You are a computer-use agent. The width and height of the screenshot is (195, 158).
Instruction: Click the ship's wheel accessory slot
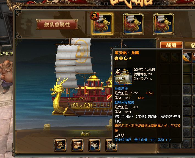[x=94, y=145]
